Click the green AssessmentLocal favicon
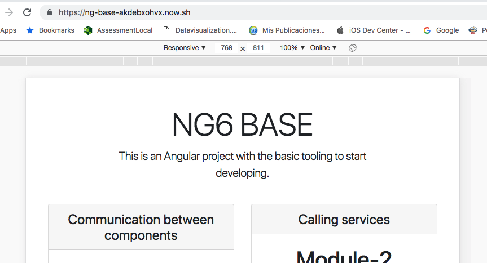The width and height of the screenshot is (487, 263). [x=88, y=30]
